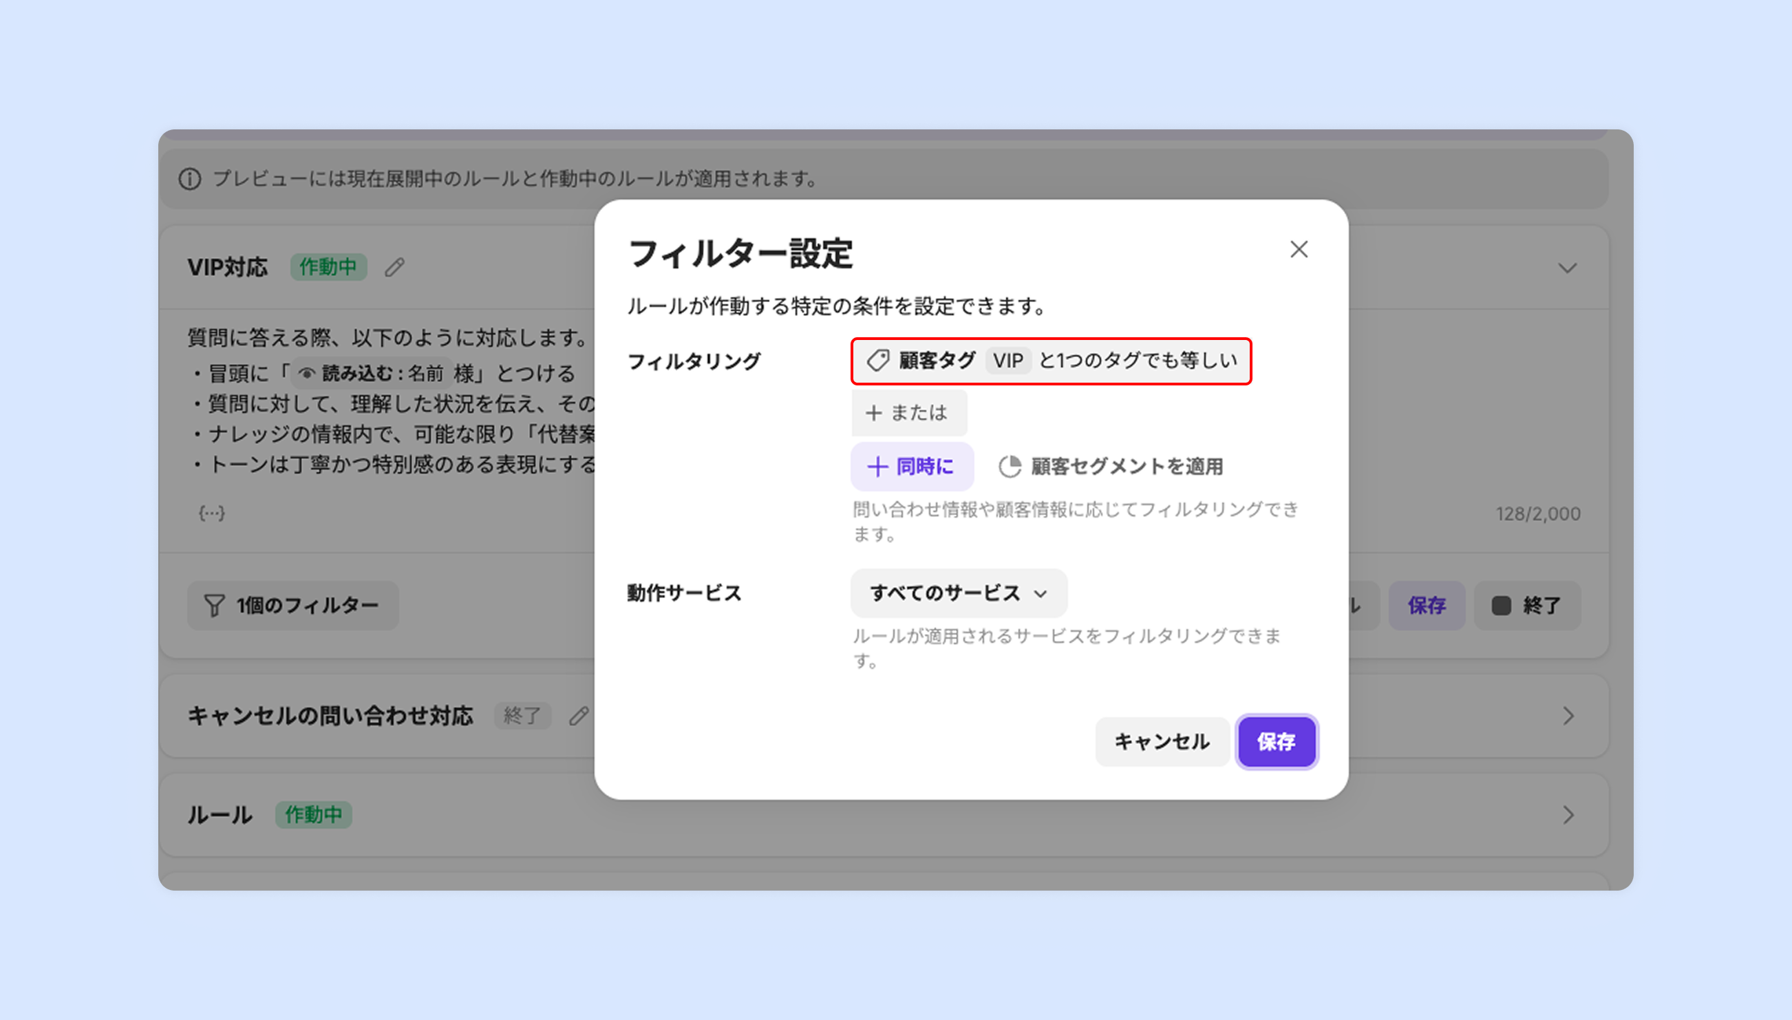Apply customer segment via 顧客セグメントを適用
Viewport: 1792px width, 1020px height.
pos(1111,467)
